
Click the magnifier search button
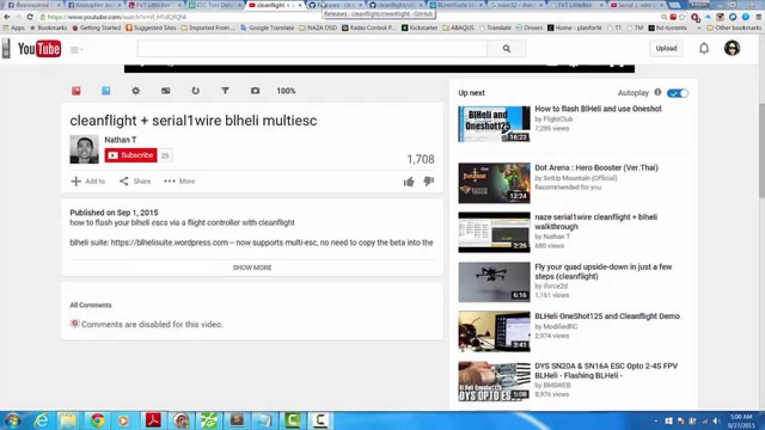[x=506, y=49]
